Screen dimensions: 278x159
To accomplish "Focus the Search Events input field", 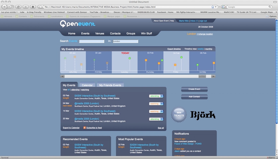I will (x=92, y=41).
